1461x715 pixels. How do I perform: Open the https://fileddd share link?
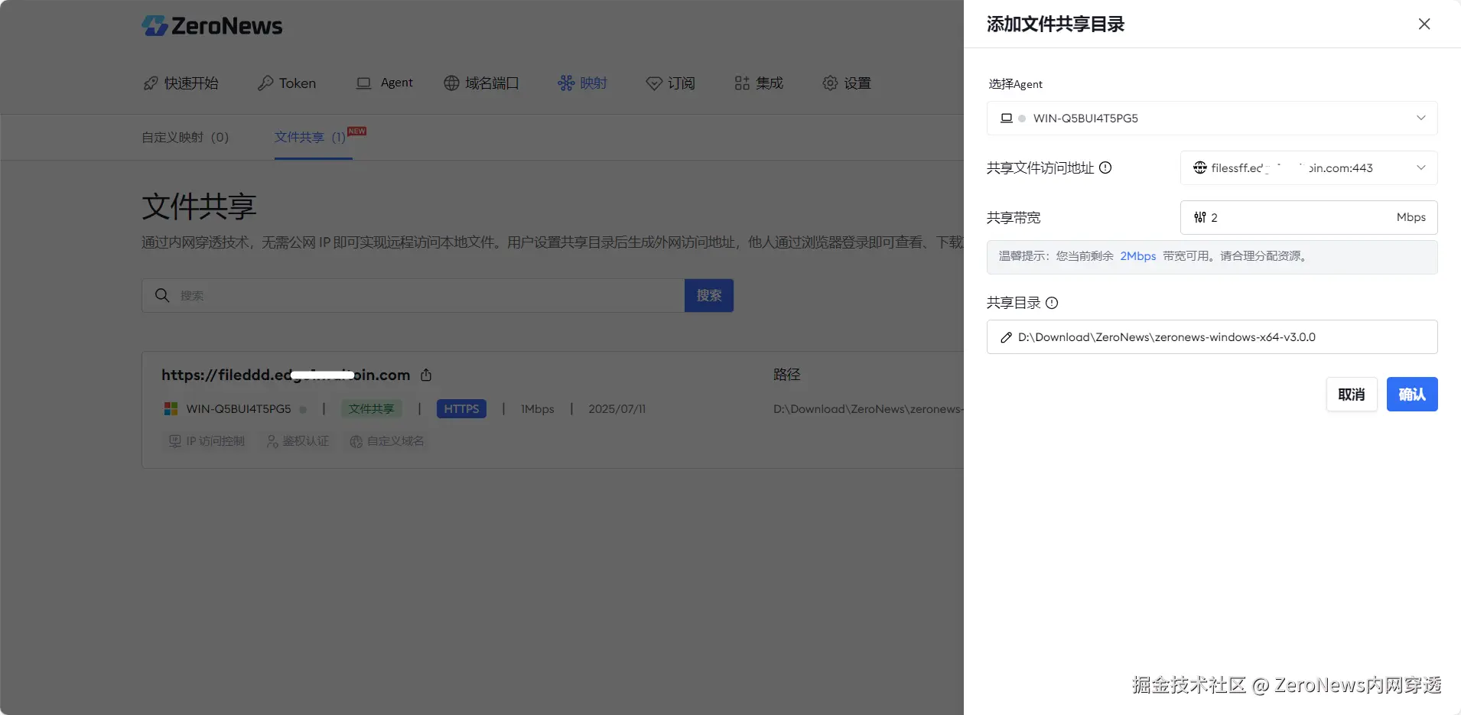click(x=285, y=375)
